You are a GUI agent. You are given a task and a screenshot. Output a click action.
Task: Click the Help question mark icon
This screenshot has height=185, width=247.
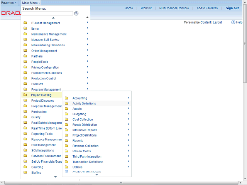pos(233,22)
